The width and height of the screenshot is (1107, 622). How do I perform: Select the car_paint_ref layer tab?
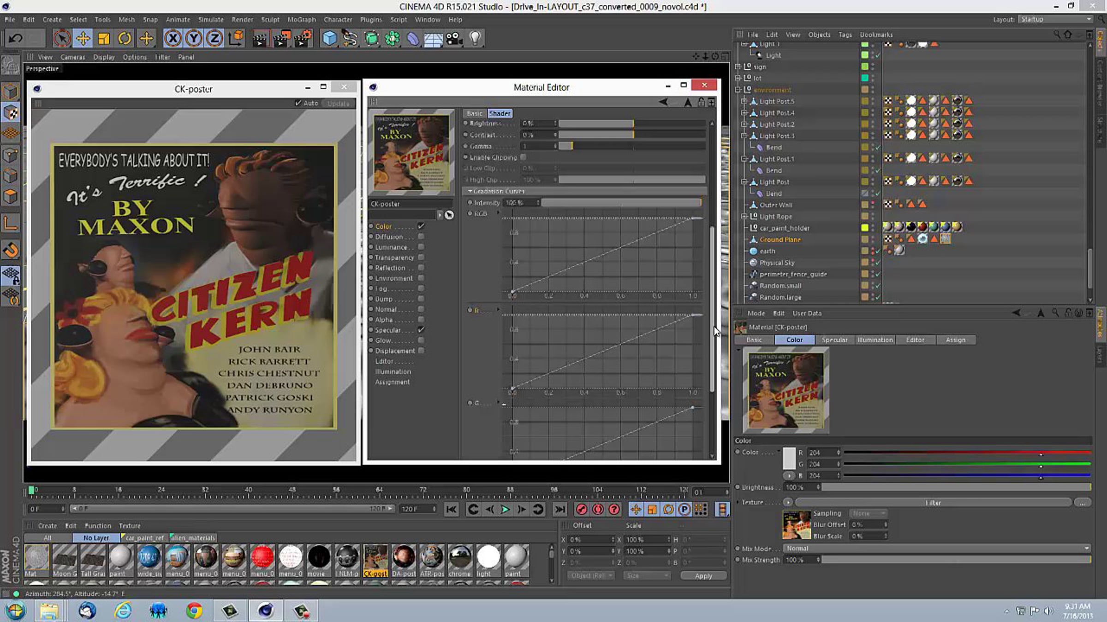pos(144,538)
